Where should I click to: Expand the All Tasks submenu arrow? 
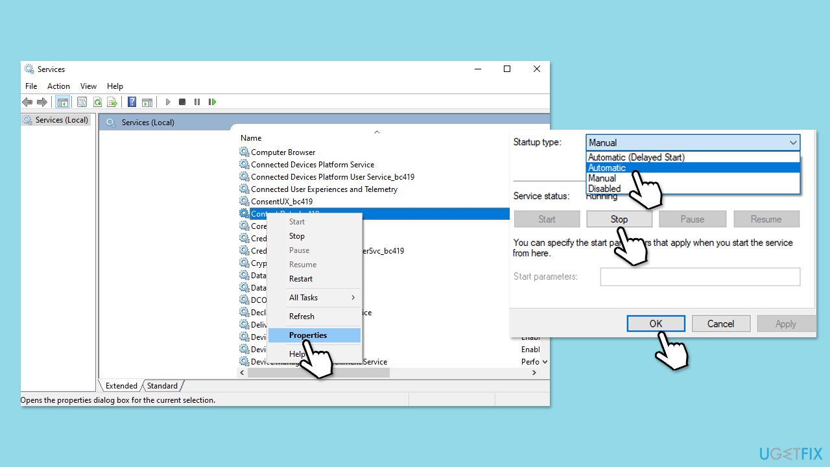[x=353, y=298]
